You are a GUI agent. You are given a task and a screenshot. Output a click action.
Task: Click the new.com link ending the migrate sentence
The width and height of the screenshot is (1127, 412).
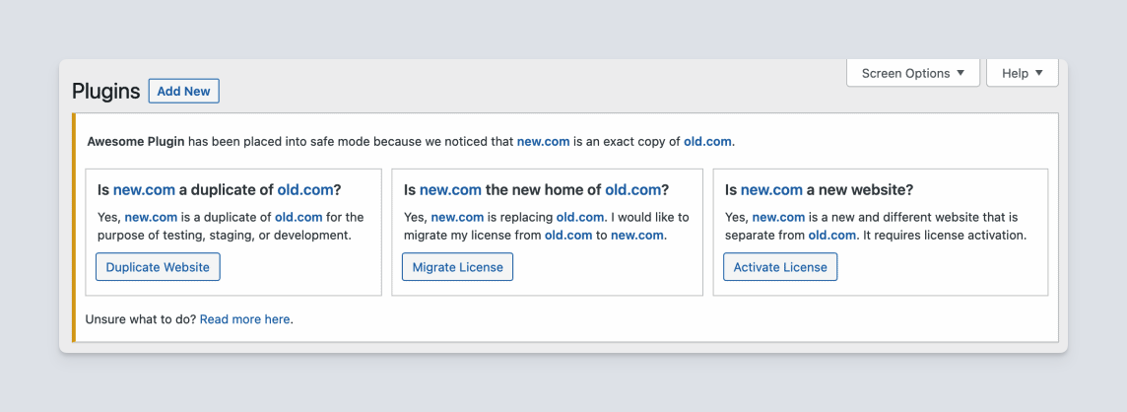(x=636, y=236)
